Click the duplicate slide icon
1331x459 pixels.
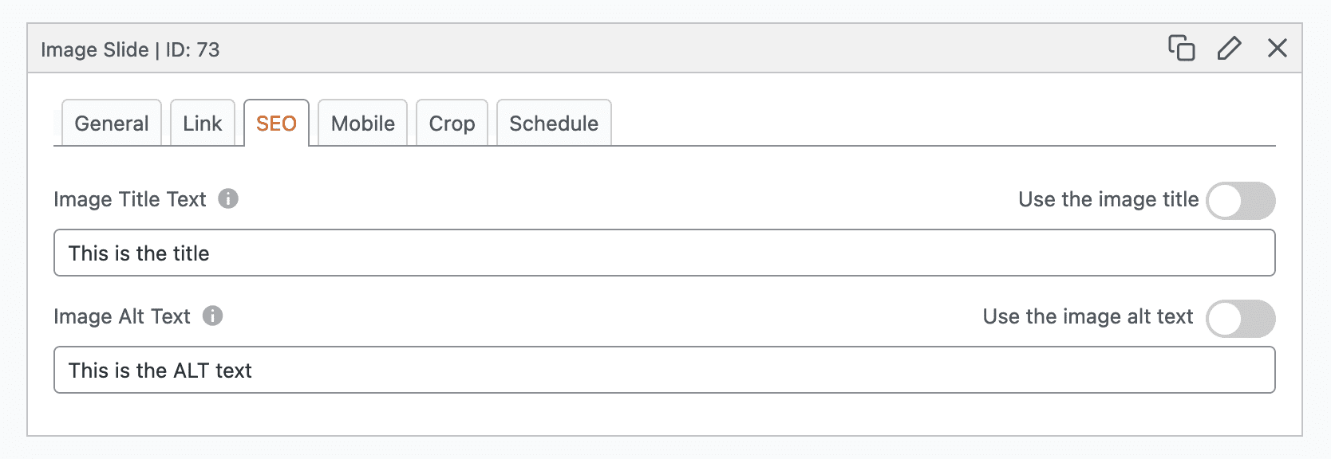tap(1181, 48)
